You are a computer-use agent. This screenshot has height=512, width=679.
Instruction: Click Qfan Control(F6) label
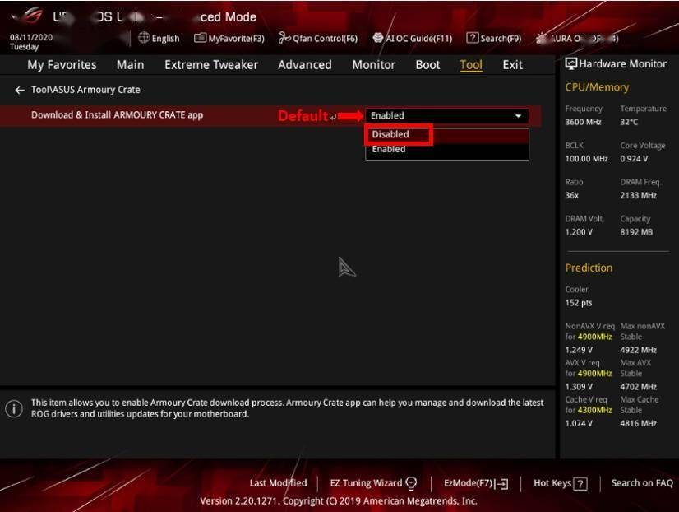coord(326,38)
